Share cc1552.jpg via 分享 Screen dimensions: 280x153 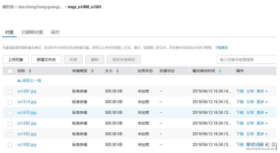250,134
